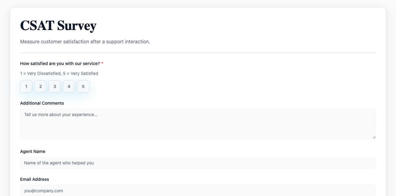Select rating 1 for service satisfaction
The height and width of the screenshot is (196, 396).
(26, 86)
